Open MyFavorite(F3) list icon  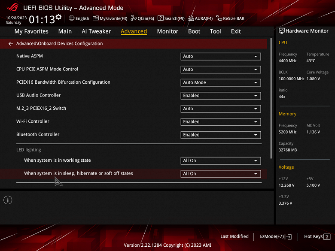[x=95, y=18]
